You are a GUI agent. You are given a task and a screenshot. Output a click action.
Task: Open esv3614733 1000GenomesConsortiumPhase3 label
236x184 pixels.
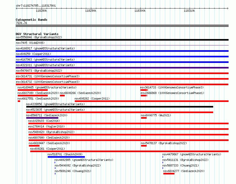172,87
